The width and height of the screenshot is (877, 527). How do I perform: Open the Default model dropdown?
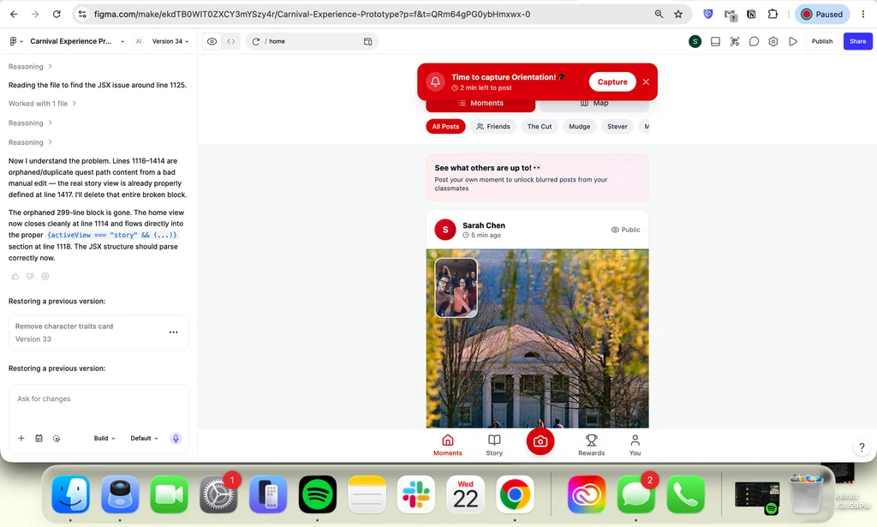click(144, 439)
